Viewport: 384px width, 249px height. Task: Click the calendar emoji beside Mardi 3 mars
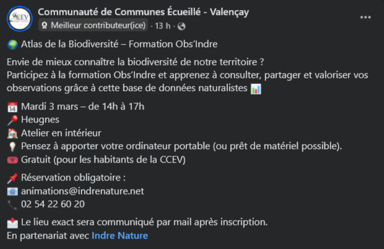coord(12,107)
